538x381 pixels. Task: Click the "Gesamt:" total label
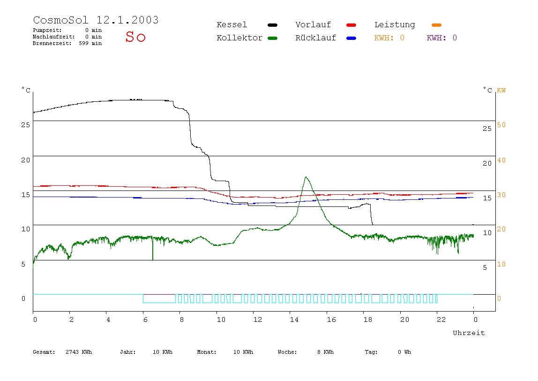44,352
